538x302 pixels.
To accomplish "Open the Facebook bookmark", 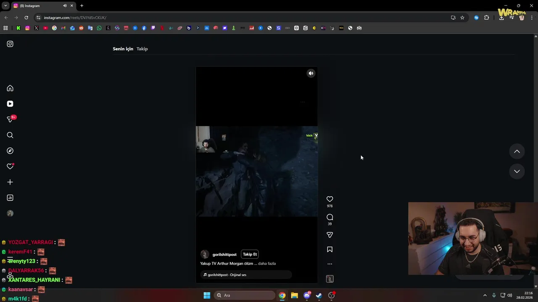I will (x=144, y=28).
